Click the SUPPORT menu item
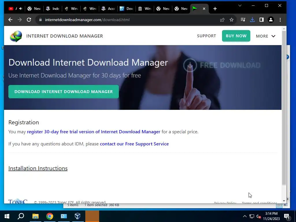This screenshot has height=222, width=296. 206,36
